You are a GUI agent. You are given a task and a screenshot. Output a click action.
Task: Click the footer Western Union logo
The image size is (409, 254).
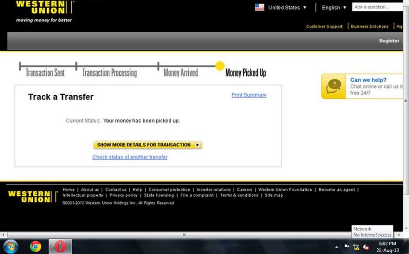tap(33, 197)
